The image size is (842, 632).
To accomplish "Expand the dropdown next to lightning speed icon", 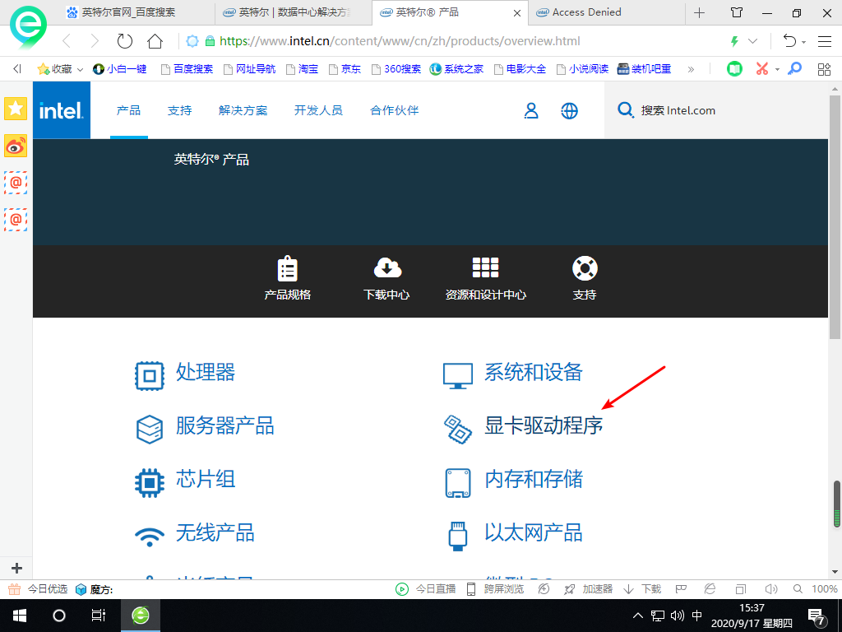I will pos(753,41).
